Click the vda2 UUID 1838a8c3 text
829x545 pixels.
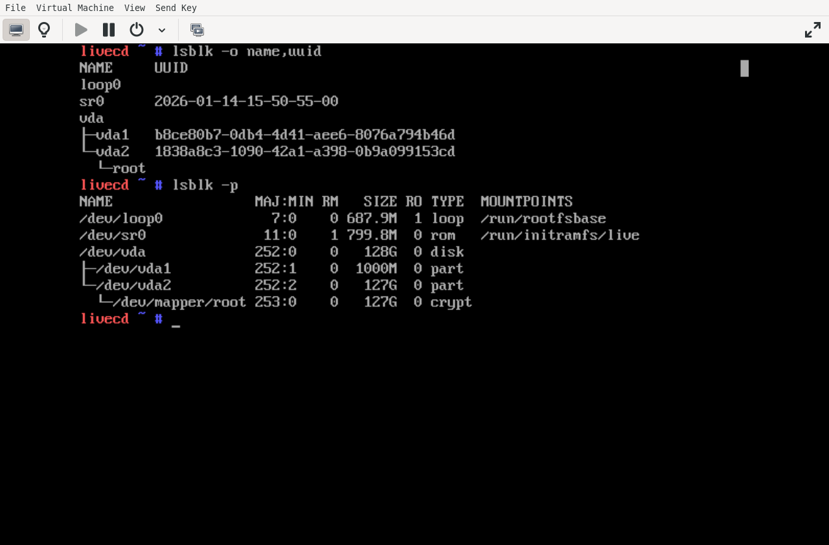[304, 151]
